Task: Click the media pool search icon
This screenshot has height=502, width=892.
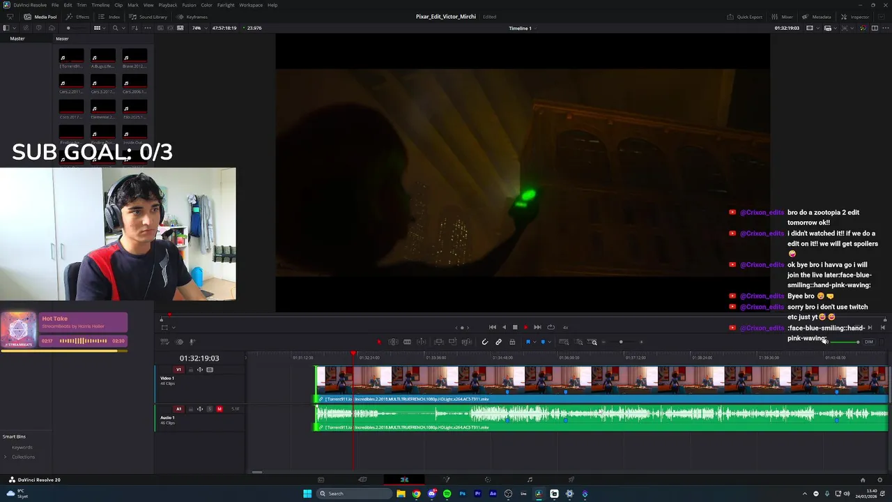Action: tap(116, 28)
